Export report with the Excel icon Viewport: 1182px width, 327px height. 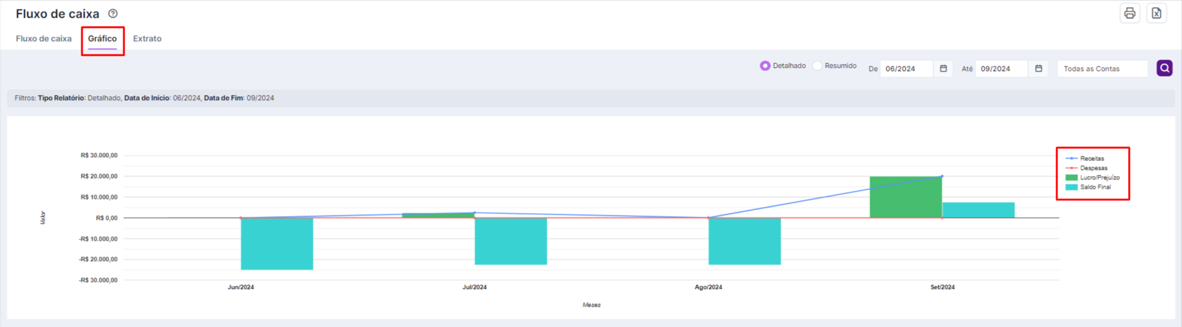point(1157,13)
